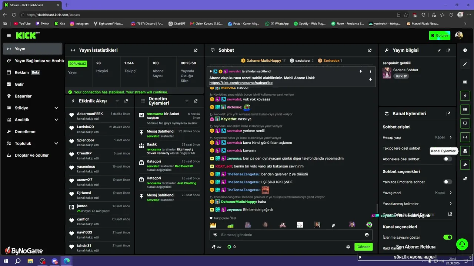
Task: Click DzhanerMutluHappy top gifter name
Action: pyautogui.click(x=264, y=61)
